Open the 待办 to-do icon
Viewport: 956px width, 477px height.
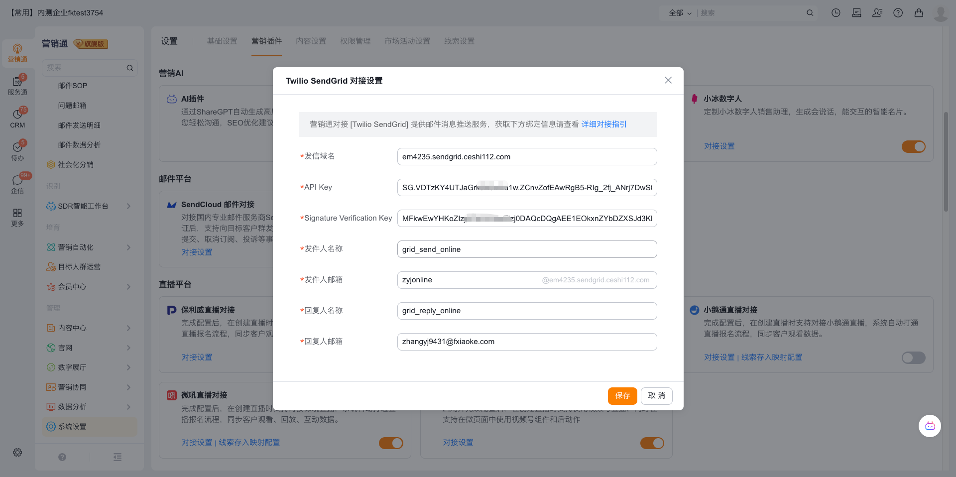[17, 151]
